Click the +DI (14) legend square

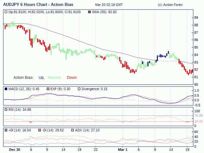pyautogui.click(x=6, y=130)
